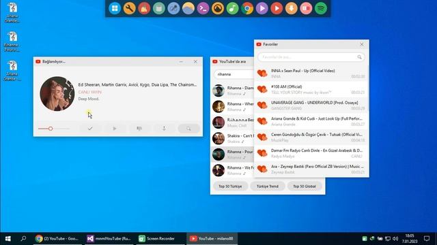Click the Top 50 Global button
The width and height of the screenshot is (437, 245).
pyautogui.click(x=305, y=186)
